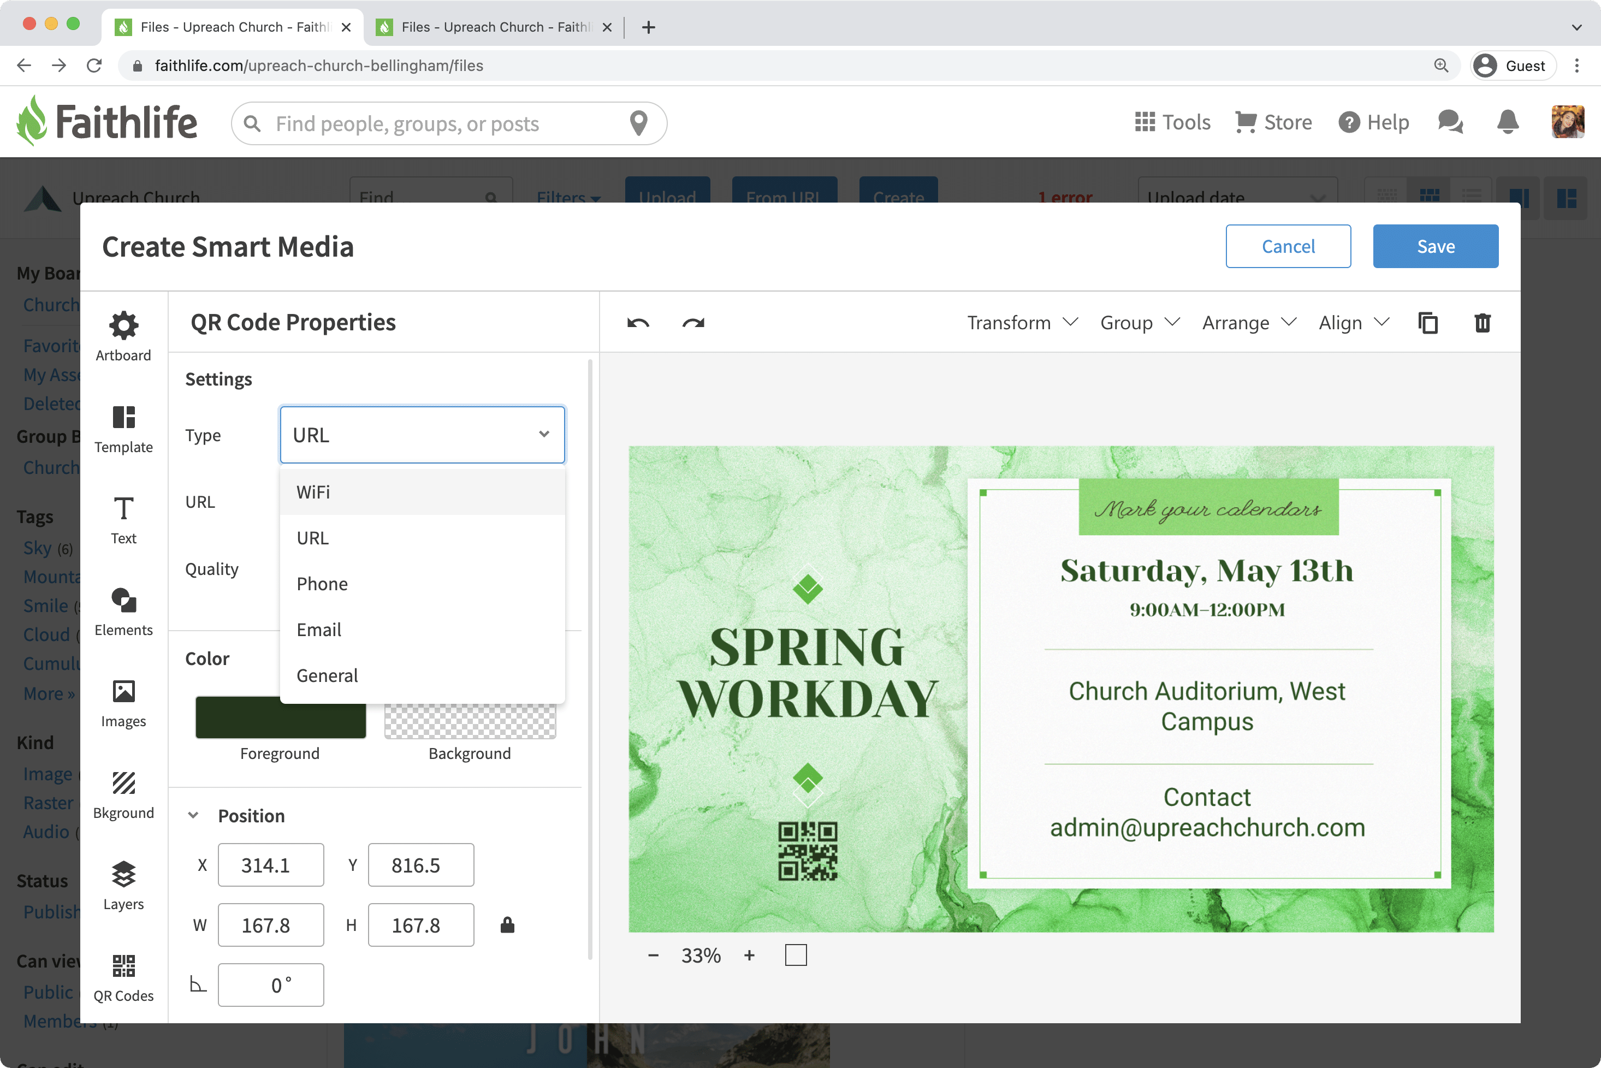Open the Artboard panel

pos(123,337)
